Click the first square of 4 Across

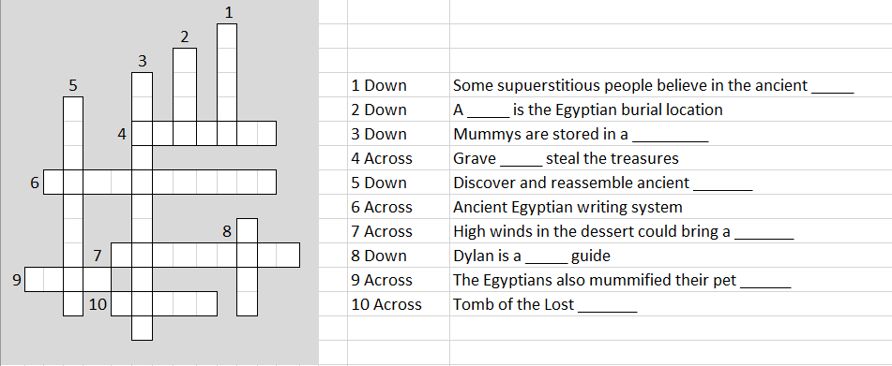coord(142,133)
